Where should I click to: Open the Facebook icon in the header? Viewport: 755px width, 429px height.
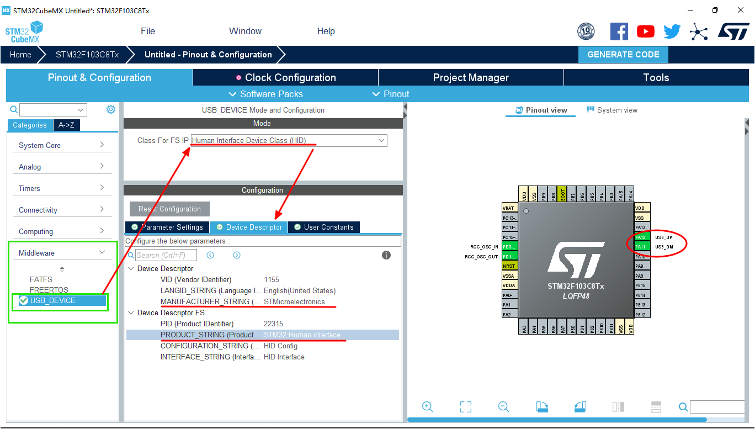(619, 31)
